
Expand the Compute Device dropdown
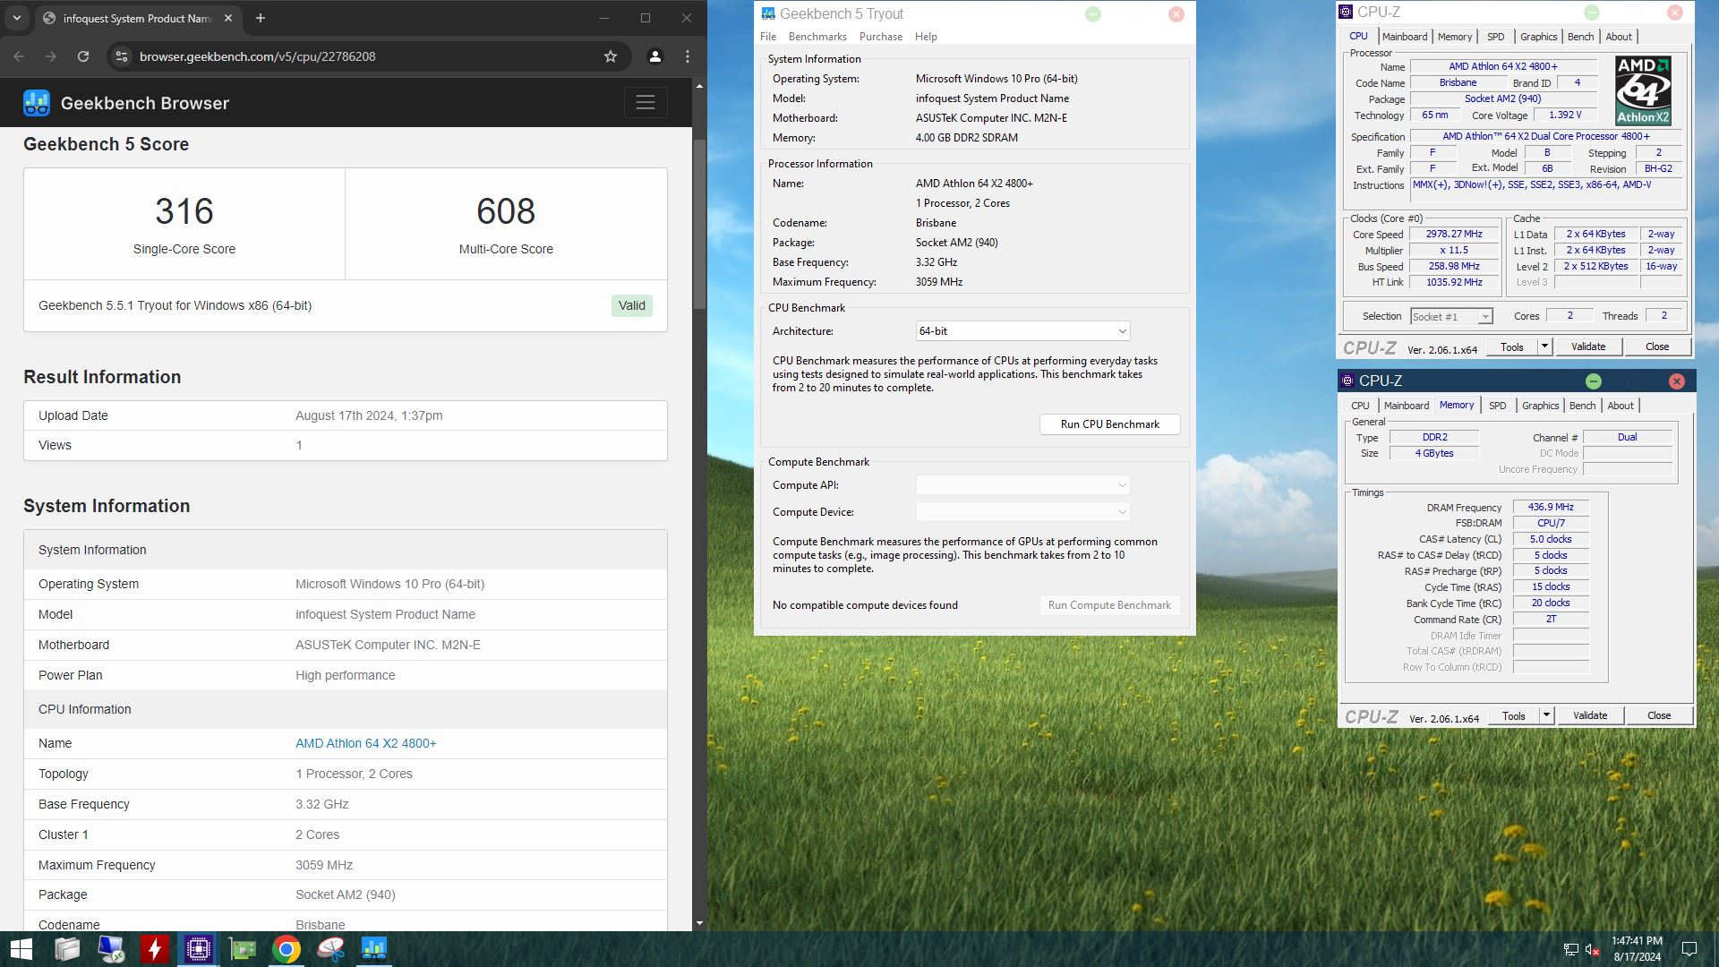(1022, 512)
